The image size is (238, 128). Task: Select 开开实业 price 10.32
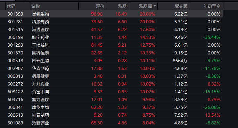97,84
